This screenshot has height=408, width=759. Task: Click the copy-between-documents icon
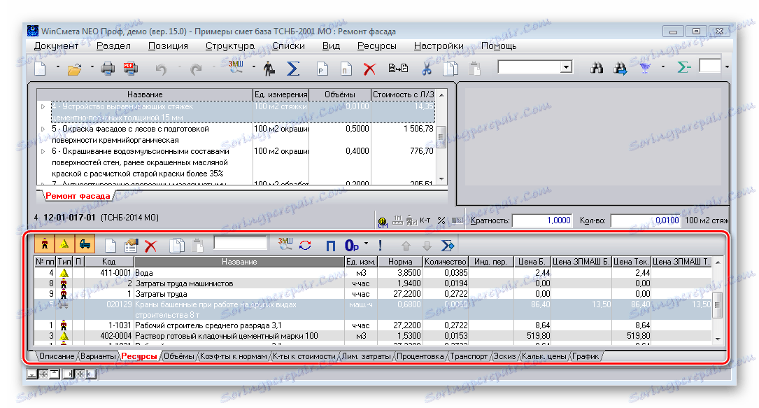[x=398, y=69]
